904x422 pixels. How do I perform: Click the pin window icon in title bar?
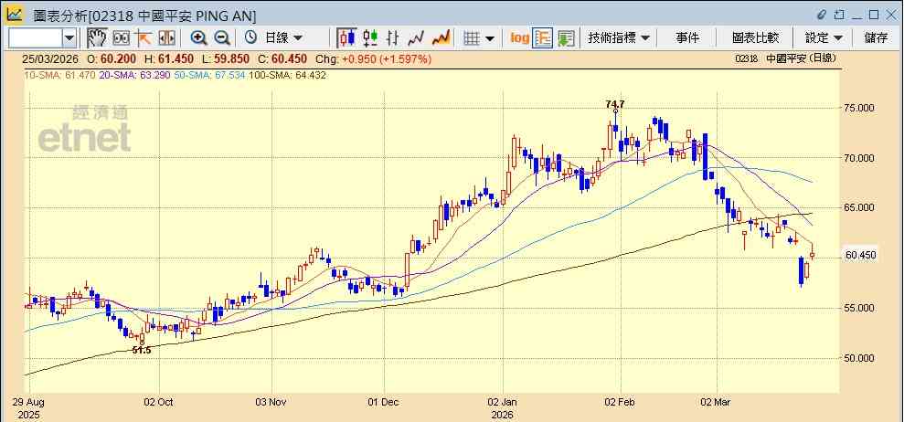(x=839, y=15)
